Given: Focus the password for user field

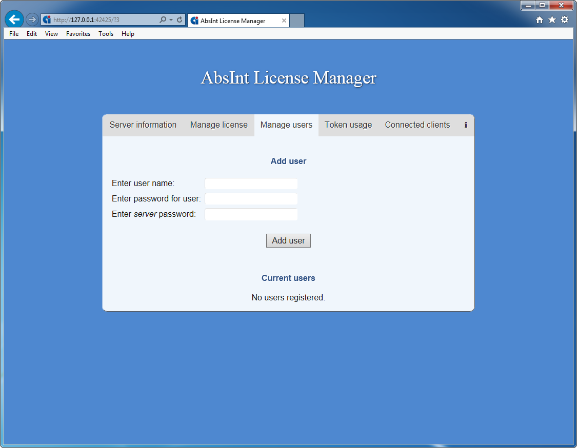Looking at the screenshot, I should coord(251,198).
